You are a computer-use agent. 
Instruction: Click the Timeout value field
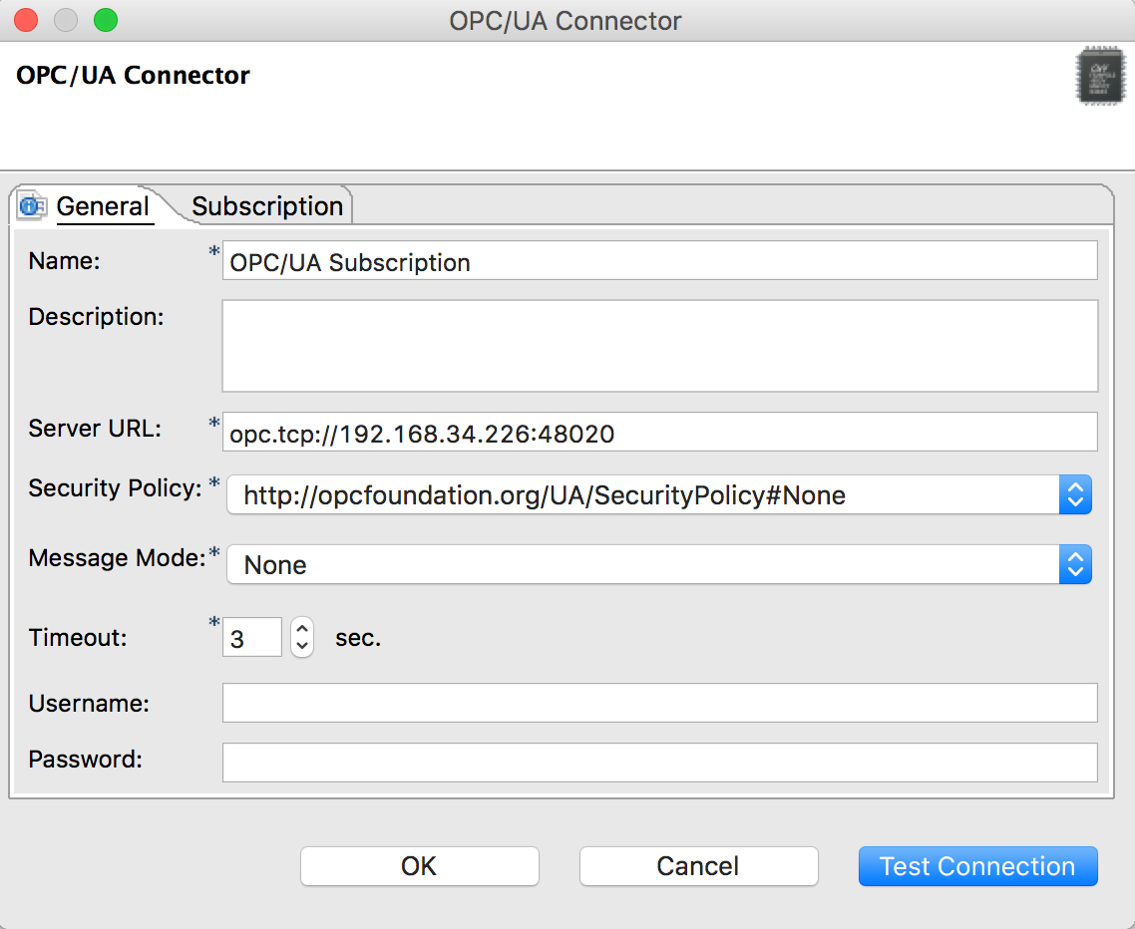pos(252,637)
